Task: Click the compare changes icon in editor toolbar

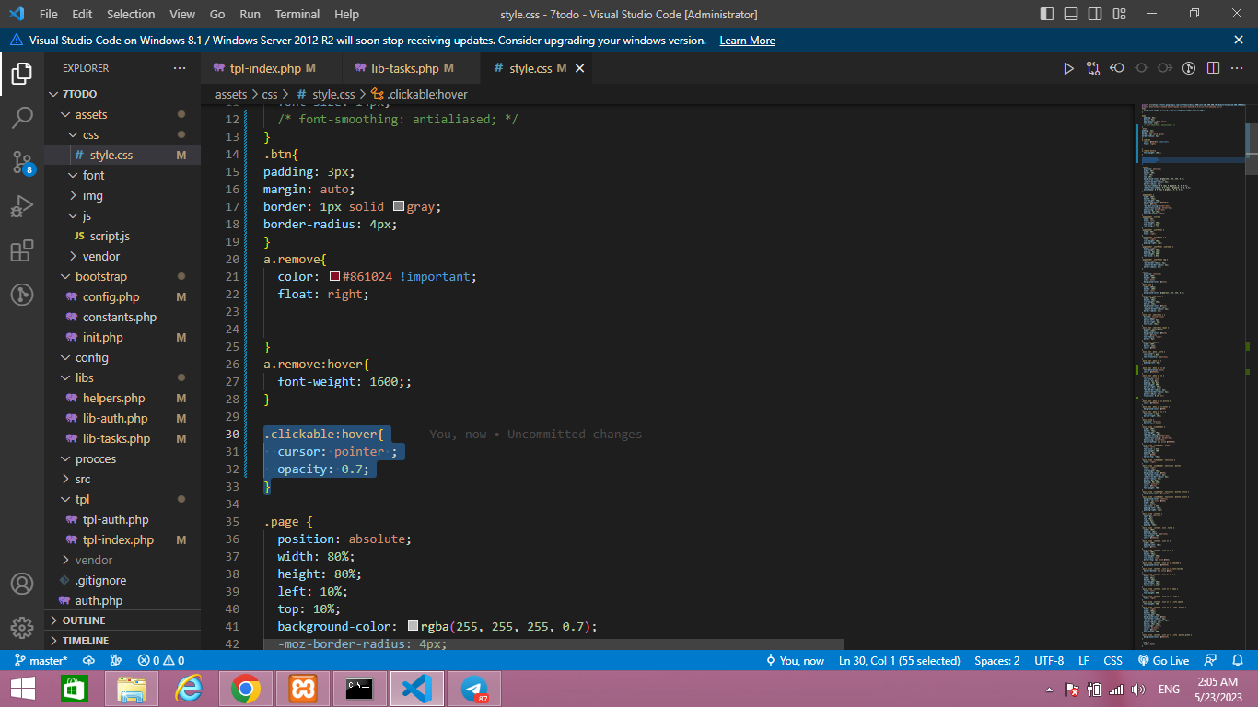Action: pos(1093,68)
